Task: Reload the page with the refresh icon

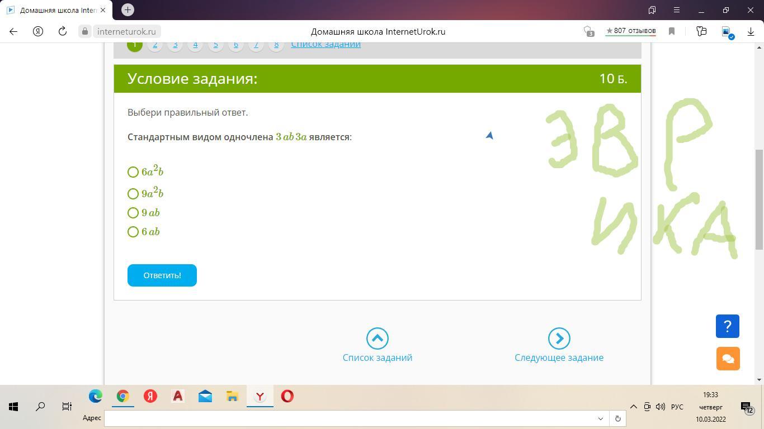Action: point(63,32)
